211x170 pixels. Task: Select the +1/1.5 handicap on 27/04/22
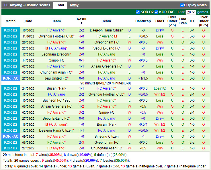coord(143,78)
